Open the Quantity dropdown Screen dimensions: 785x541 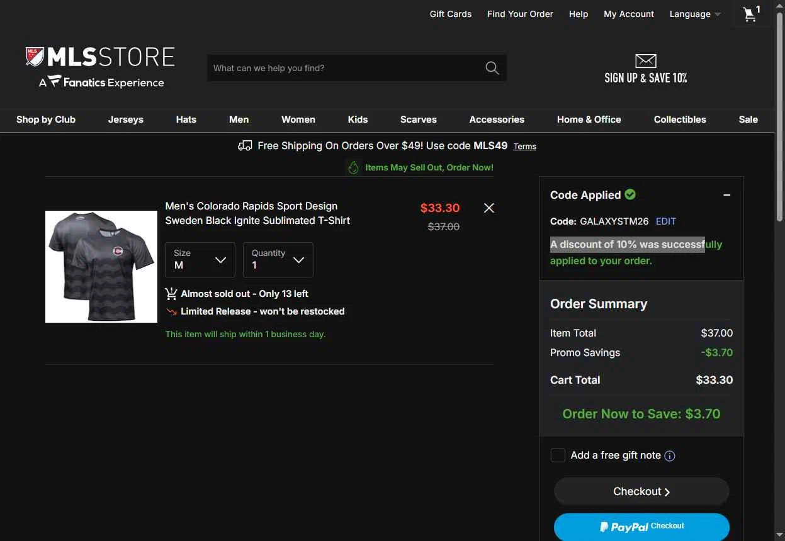pos(278,260)
